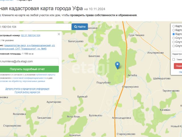This screenshot has height=137, width=182.
Task: Select the first Спутник radio option
Action: point(173,38)
